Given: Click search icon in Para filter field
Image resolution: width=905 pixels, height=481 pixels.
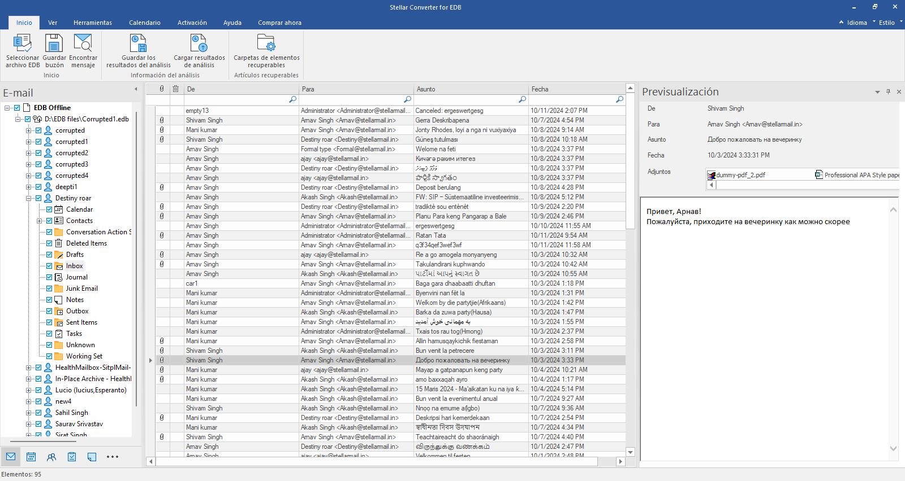Looking at the screenshot, I should 407,99.
